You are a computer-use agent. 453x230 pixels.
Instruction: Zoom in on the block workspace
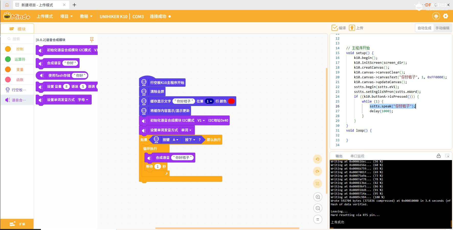coord(318,197)
